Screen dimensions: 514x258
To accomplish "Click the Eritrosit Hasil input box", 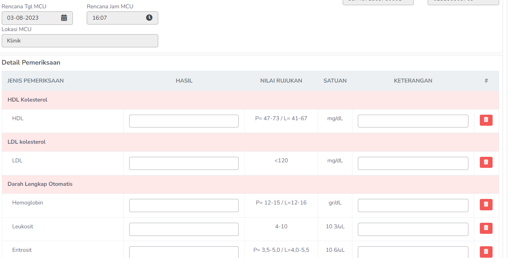I will (x=184, y=252).
